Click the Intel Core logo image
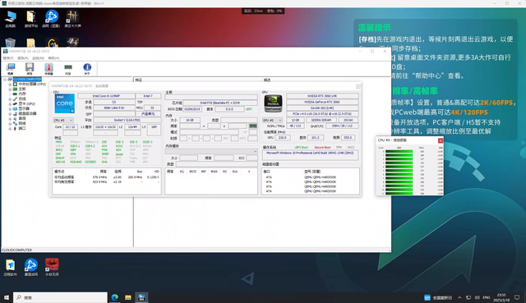This screenshot has height=303, width=526. [64, 103]
